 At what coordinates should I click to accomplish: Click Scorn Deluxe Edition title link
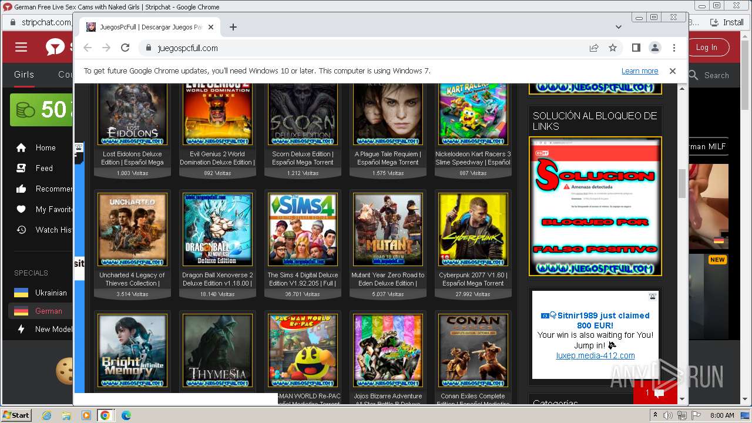coord(303,158)
